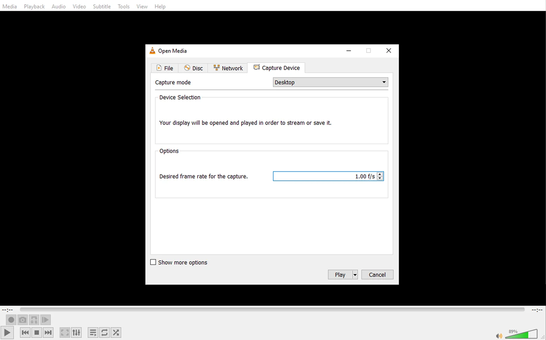Open the extended settings equalizer icon
The width and height of the screenshot is (546, 340).
76,333
